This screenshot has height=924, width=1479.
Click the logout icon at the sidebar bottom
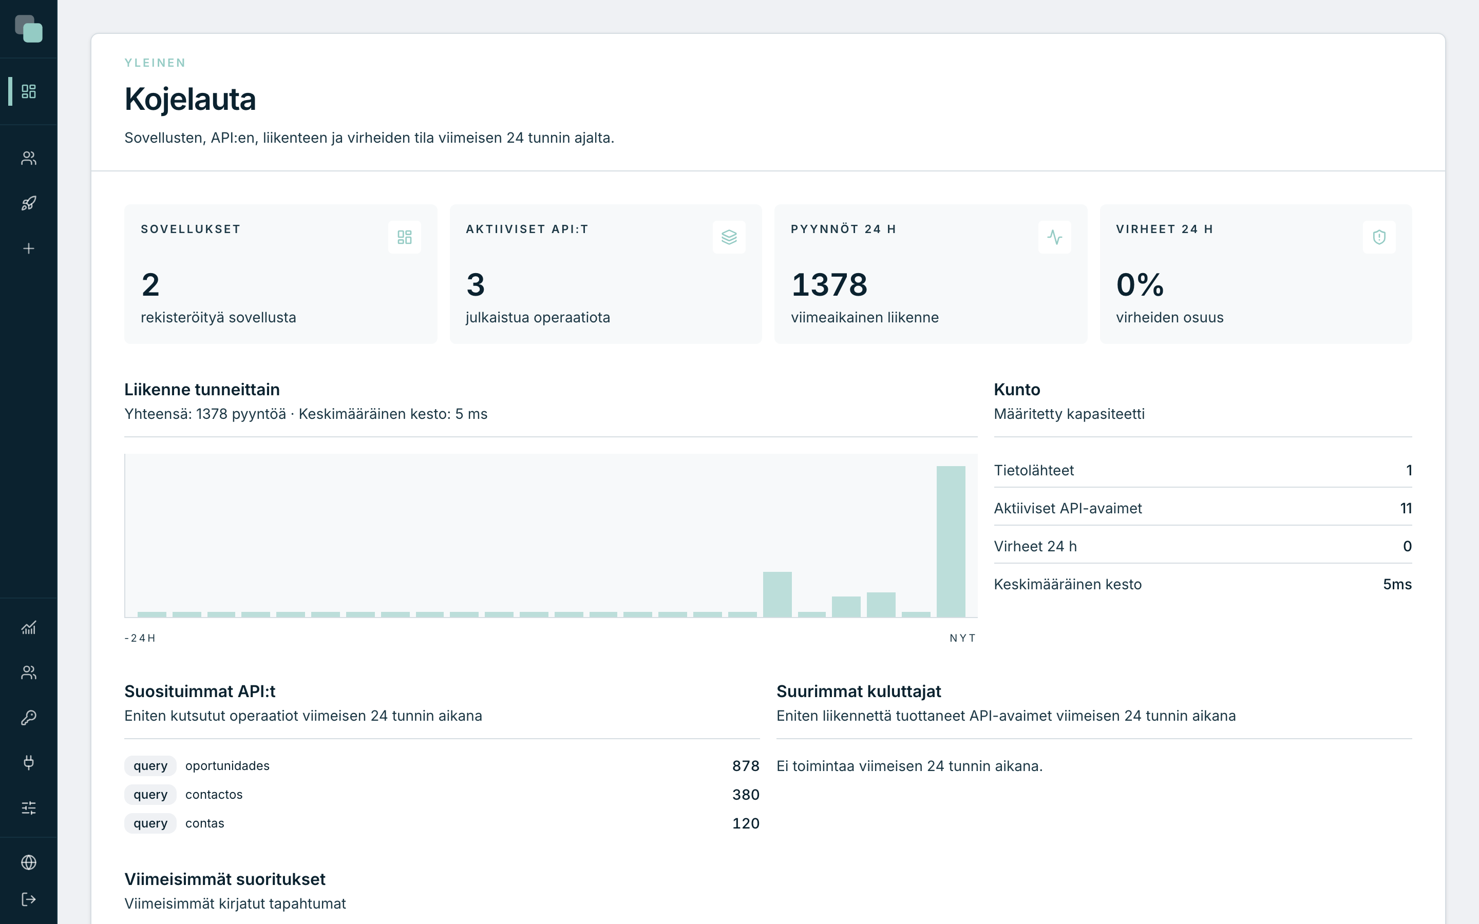pyautogui.click(x=29, y=899)
